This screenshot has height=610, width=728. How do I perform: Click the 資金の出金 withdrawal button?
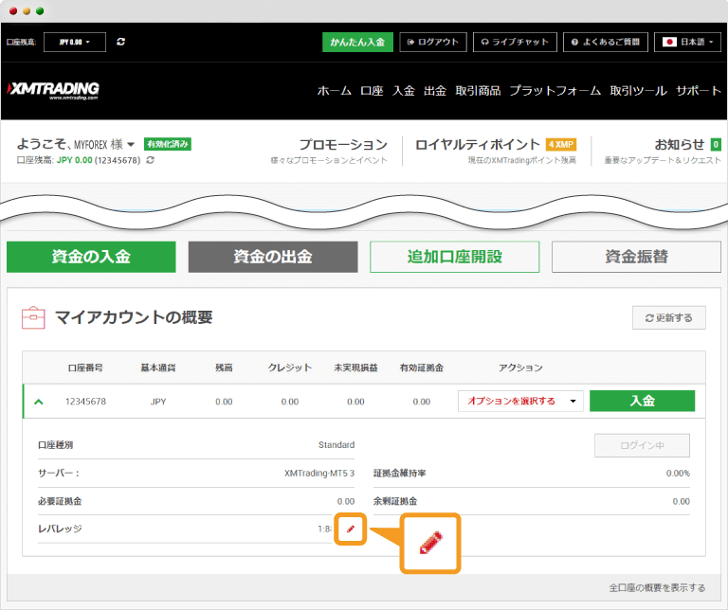(273, 257)
